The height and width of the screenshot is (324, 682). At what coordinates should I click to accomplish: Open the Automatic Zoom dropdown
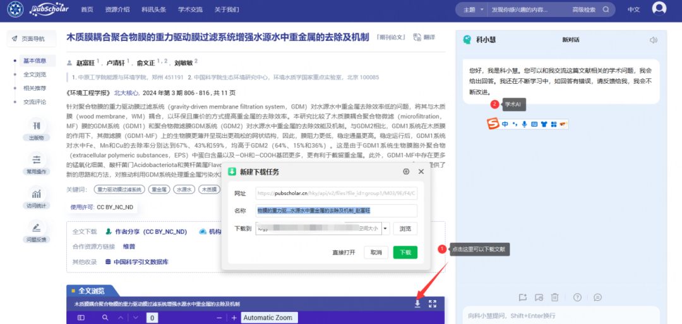point(269,318)
